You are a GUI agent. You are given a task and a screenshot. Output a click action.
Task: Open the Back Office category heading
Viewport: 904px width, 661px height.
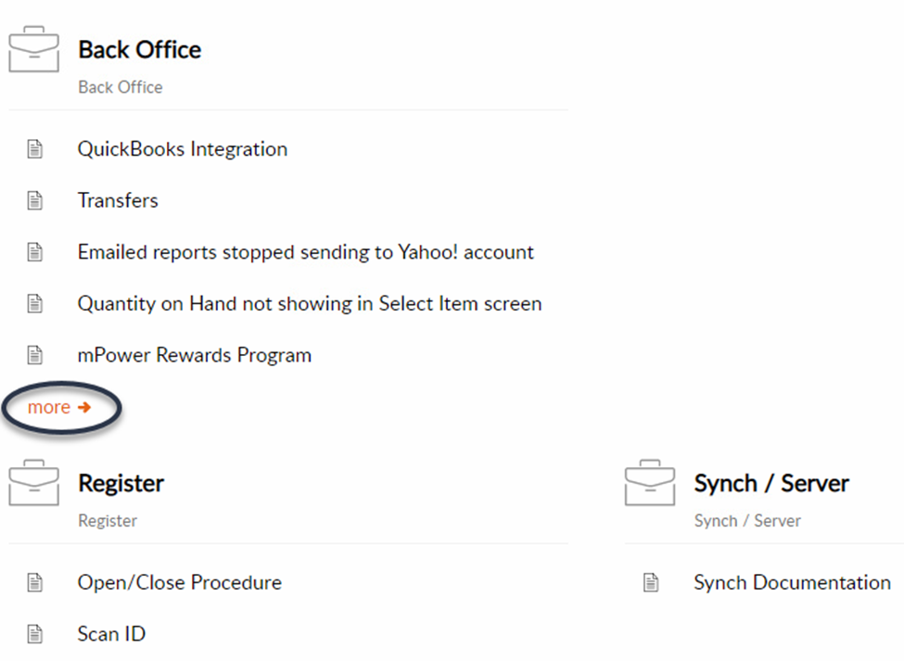[x=139, y=49]
